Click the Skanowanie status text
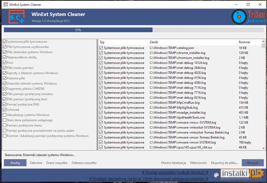Viewport: 267px width, 183px height. pos(40,155)
